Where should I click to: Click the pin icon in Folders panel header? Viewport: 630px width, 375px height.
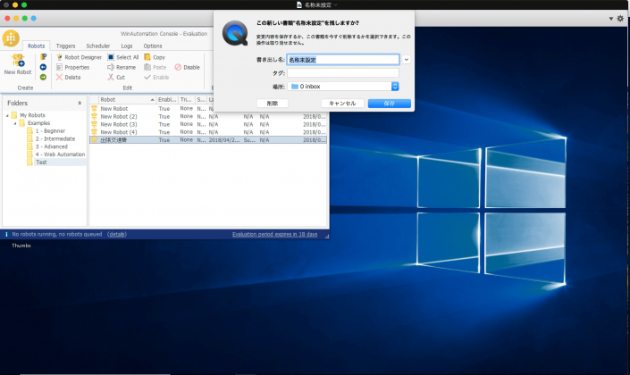tap(80, 104)
